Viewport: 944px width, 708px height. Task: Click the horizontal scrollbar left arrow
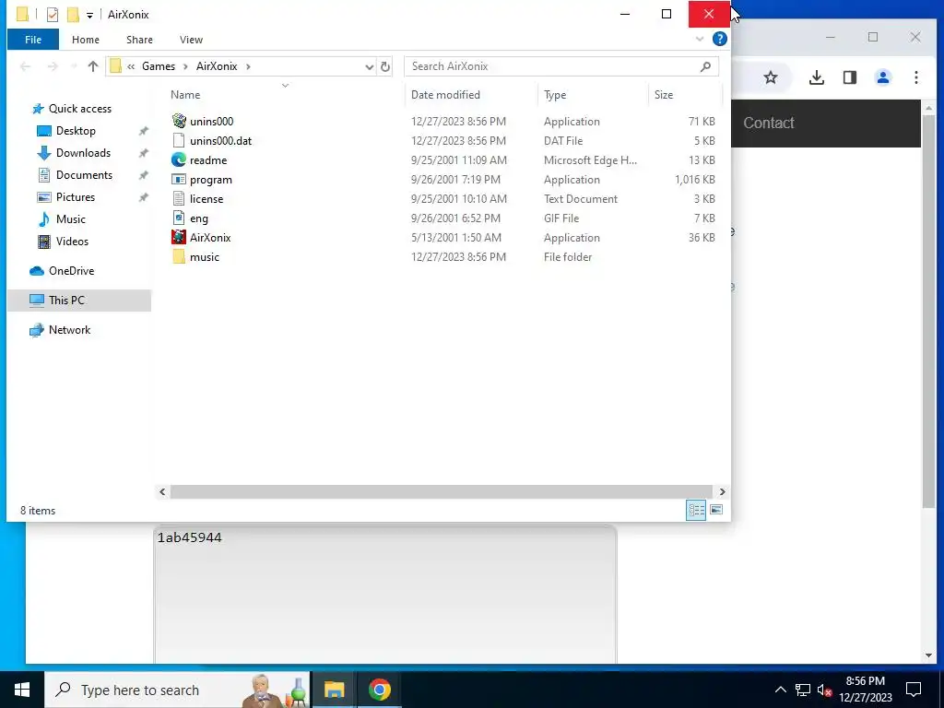[x=162, y=492]
